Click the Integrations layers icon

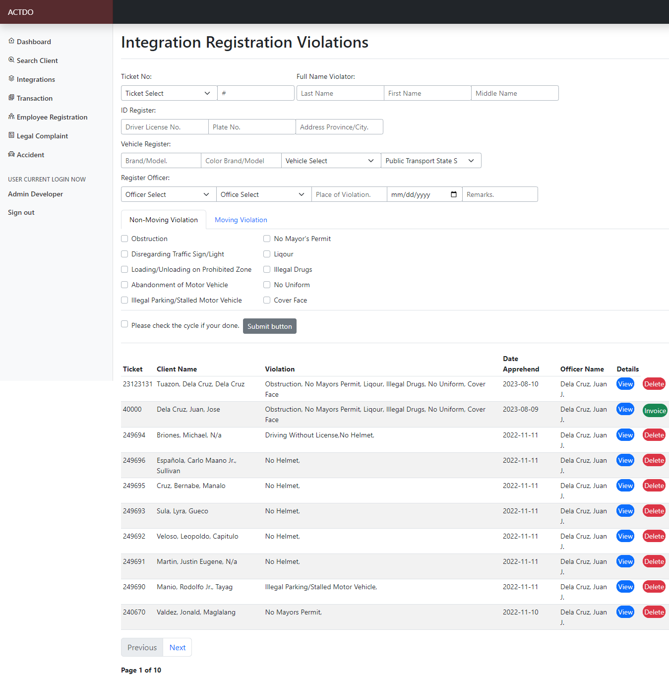pyautogui.click(x=11, y=79)
